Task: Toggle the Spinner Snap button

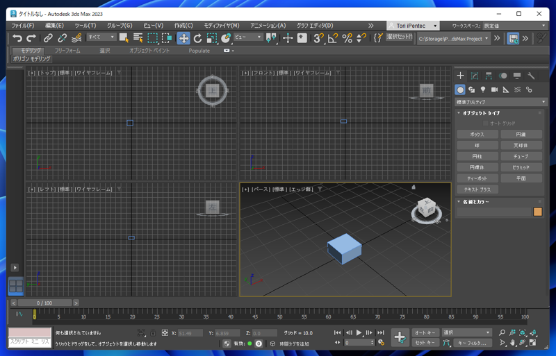Action: [361, 38]
